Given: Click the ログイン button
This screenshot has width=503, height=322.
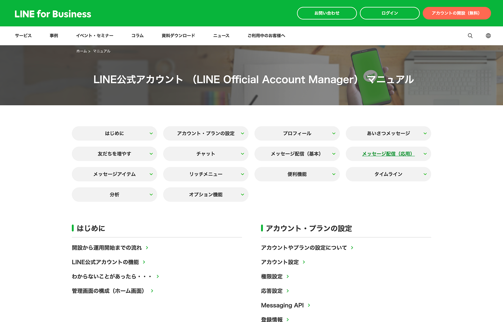Looking at the screenshot, I should pos(390,13).
